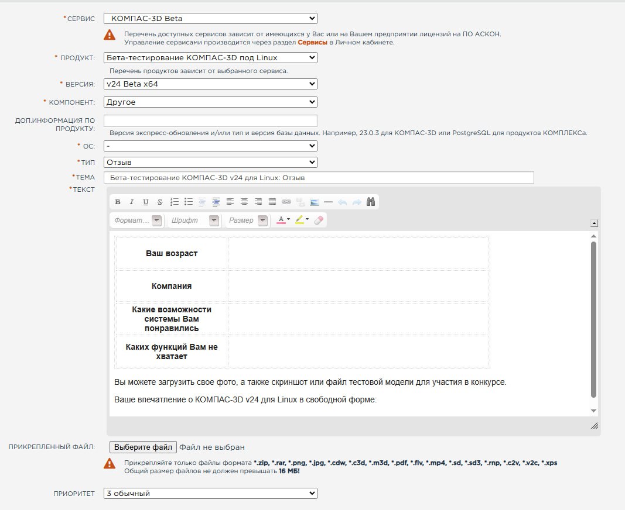Image resolution: width=625 pixels, height=510 pixels.
Task: Open the text color picker
Action: 284,220
